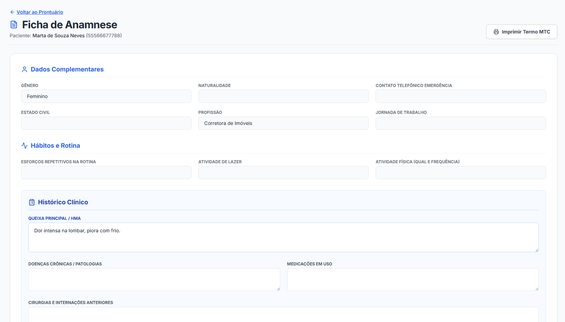Click the ESFORÇOS REPETITIVOS NA ROTINA label

click(59, 162)
